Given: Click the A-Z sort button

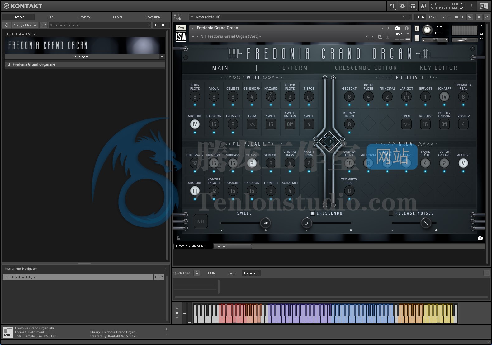Looking at the screenshot, I should pyautogui.click(x=43, y=25).
